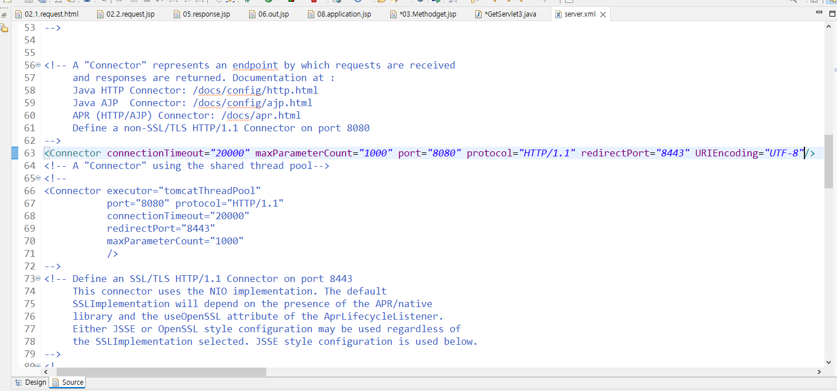Click the Java file icon on GetServlet3 tab
This screenshot has width=837, height=391.
pos(479,14)
